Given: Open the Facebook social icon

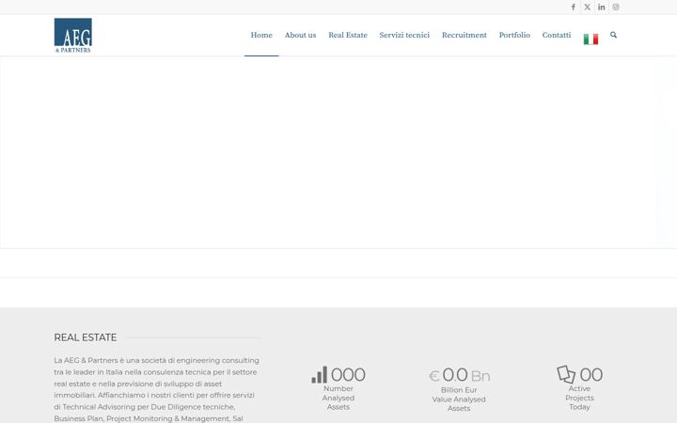Looking at the screenshot, I should 573,7.
